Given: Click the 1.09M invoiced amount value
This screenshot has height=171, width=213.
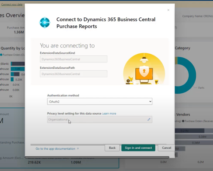Looking at the screenshot, I should (76, 163).
